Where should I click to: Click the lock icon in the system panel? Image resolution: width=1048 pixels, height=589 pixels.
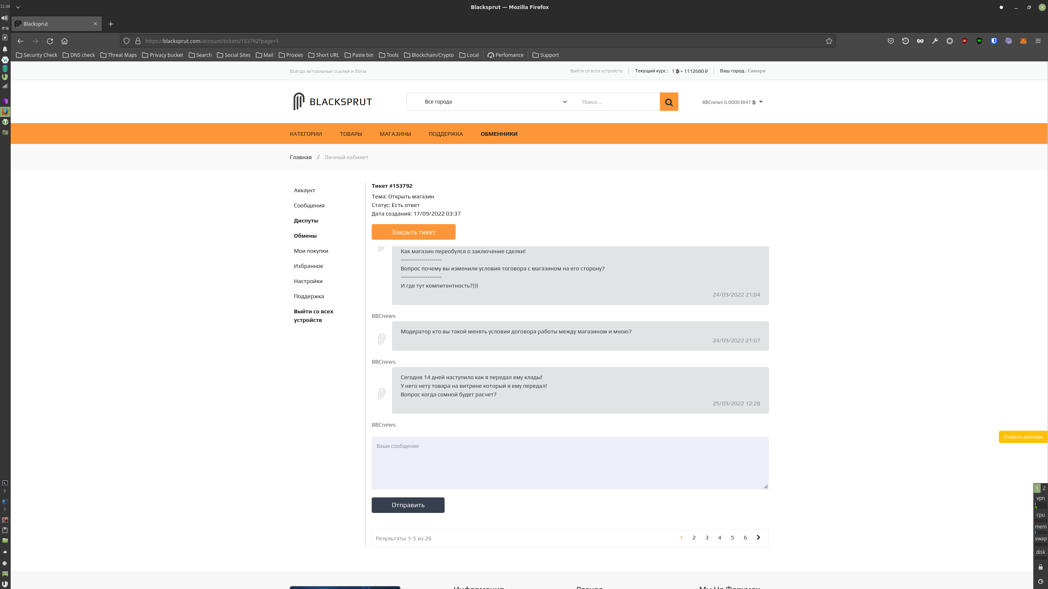(x=1041, y=567)
